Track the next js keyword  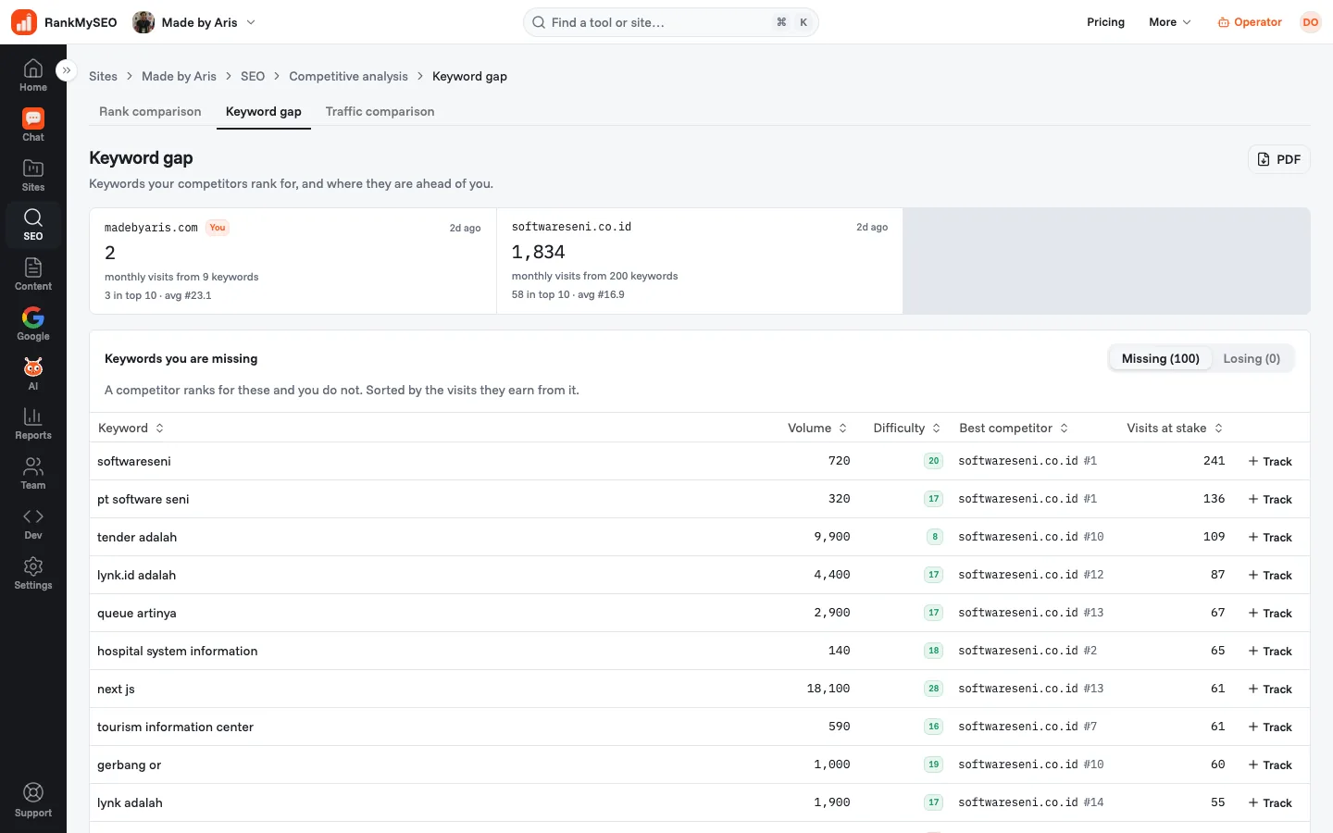(x=1270, y=689)
